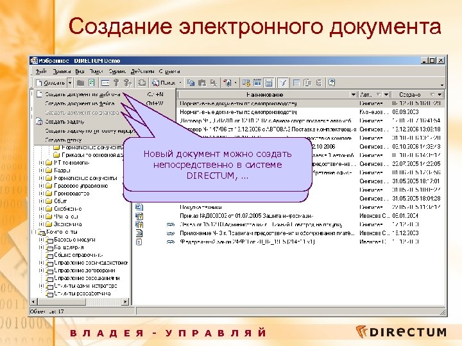Click the dark folder icon in toolbar
The image size is (462, 346).
(x=81, y=83)
